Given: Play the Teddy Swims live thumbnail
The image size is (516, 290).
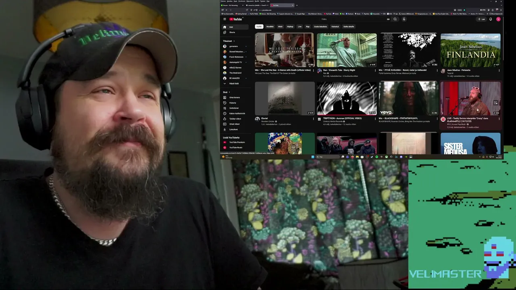Looking at the screenshot, I should (x=470, y=98).
